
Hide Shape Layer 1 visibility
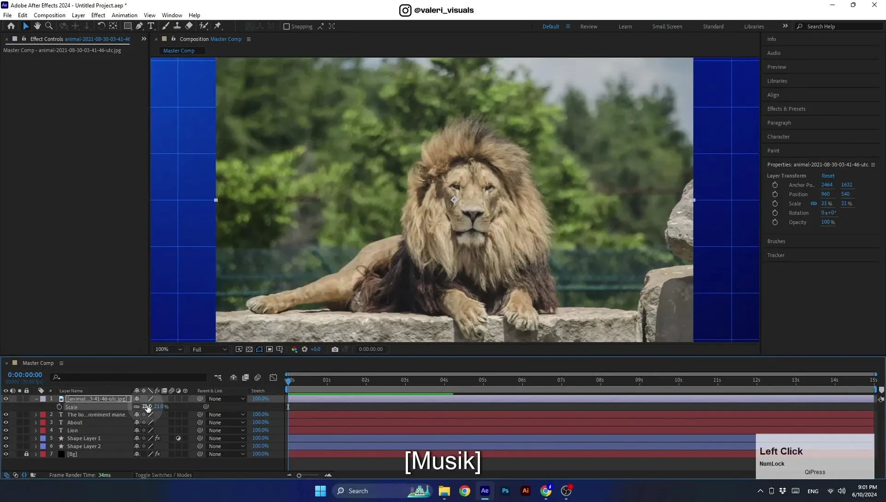tap(6, 438)
